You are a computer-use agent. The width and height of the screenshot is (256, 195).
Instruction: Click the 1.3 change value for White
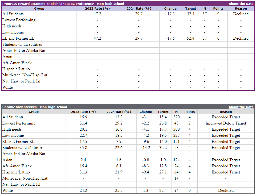[x=146, y=190]
